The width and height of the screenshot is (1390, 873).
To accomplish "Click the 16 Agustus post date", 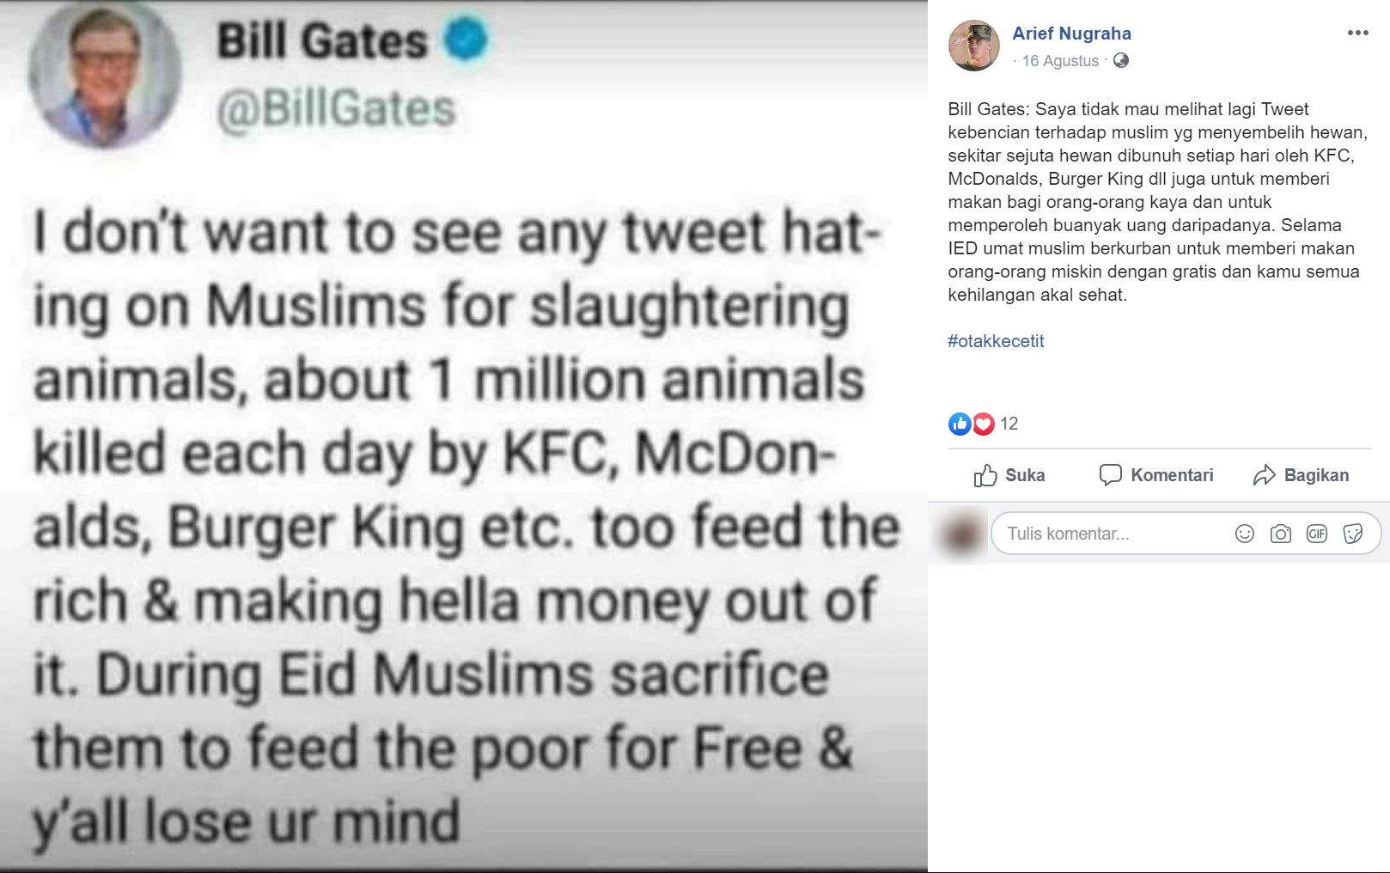I will [1060, 61].
